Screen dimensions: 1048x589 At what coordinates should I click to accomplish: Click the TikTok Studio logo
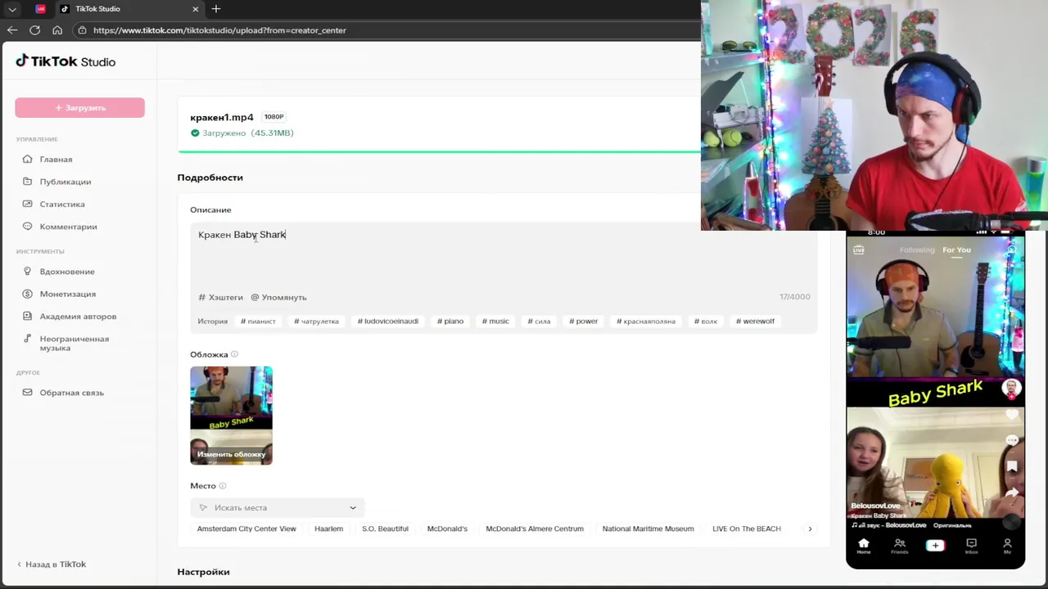tap(65, 61)
